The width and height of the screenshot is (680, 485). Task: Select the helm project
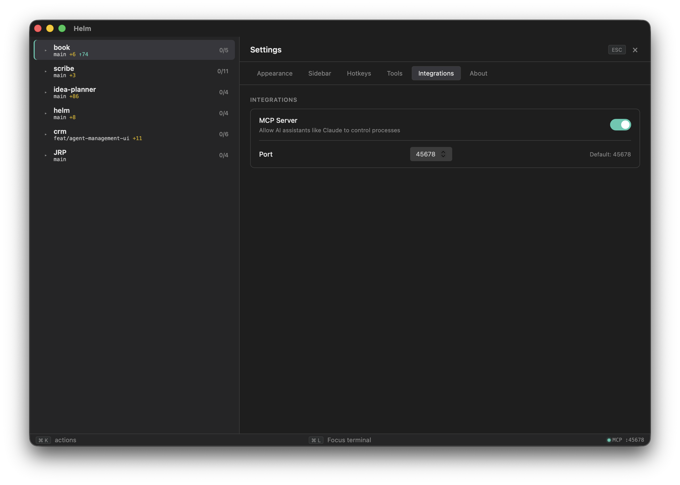134,113
